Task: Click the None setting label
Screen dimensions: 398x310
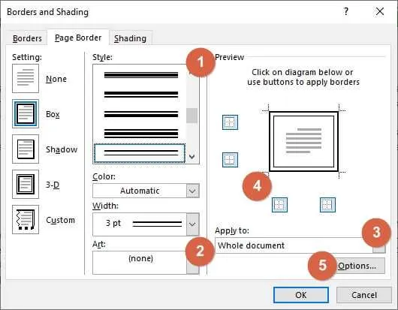Action: 56,79
